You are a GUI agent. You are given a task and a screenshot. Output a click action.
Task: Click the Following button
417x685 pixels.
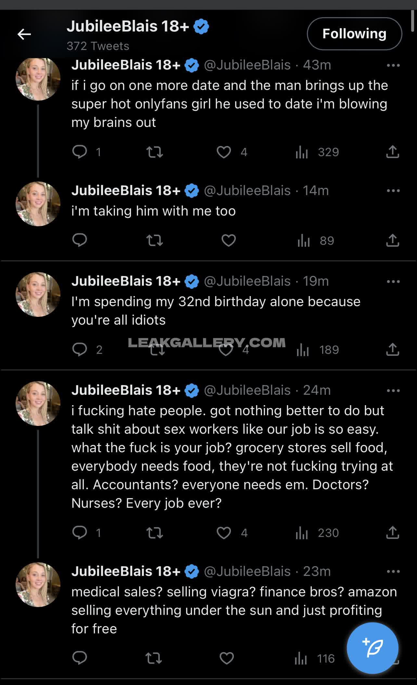pyautogui.click(x=354, y=34)
